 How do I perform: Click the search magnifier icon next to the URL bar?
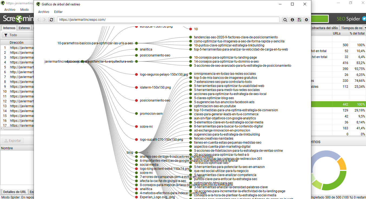pos(285,20)
